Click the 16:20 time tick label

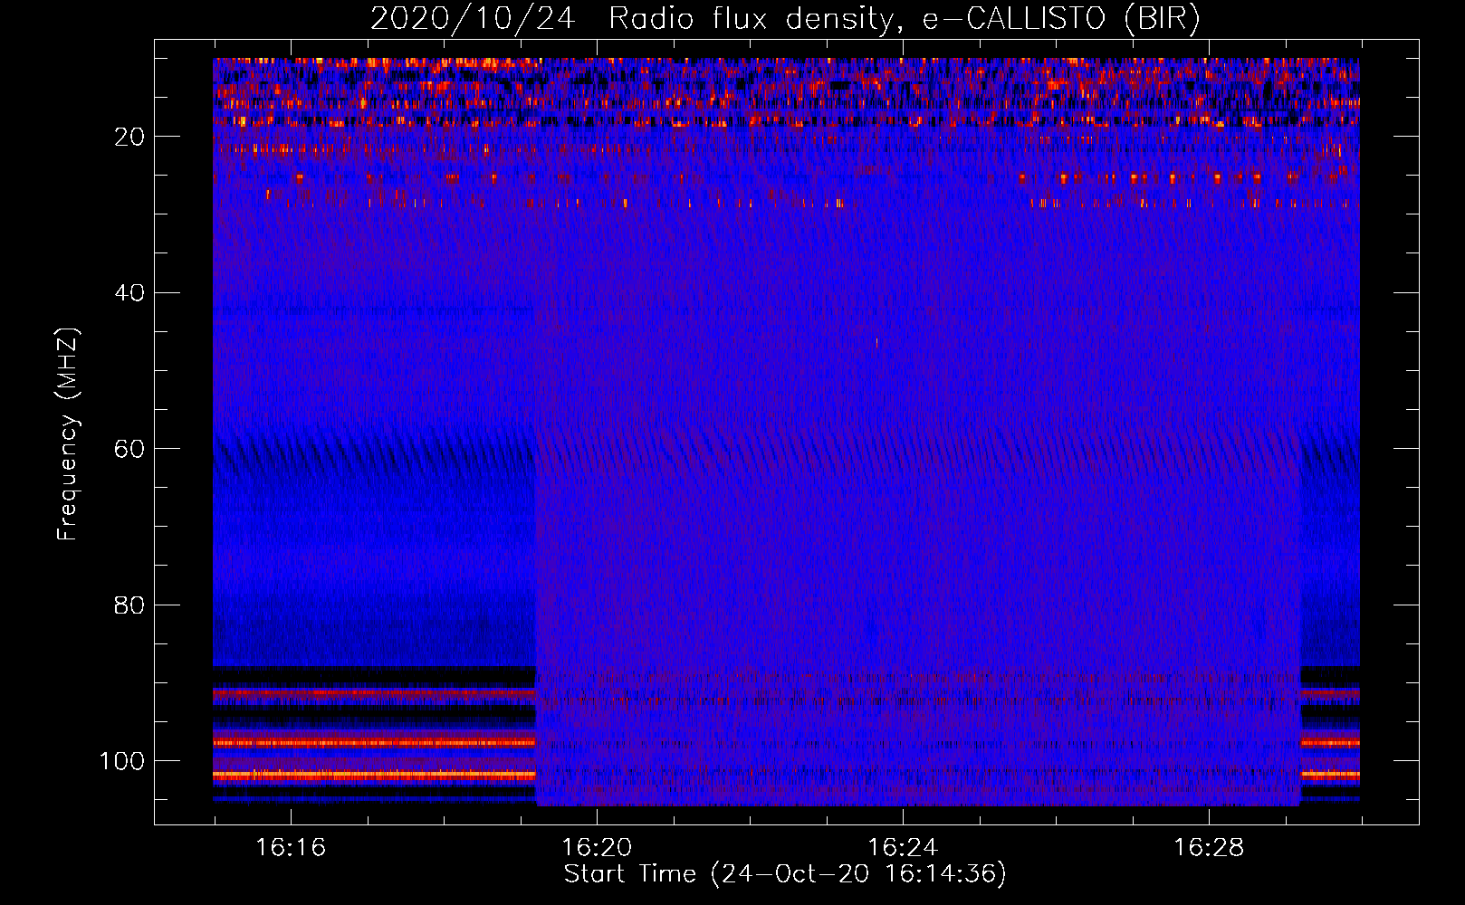click(597, 848)
